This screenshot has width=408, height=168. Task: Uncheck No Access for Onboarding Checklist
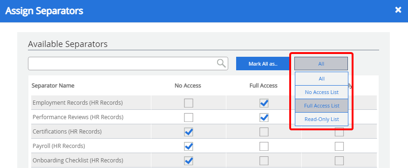[x=189, y=161]
